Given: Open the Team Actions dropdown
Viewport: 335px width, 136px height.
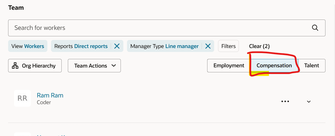Looking at the screenshot, I should 94,66.
